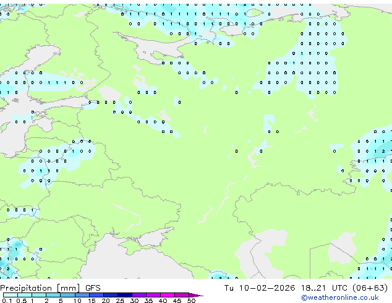This screenshot has width=392, height=303.
Task: Pick the 45–50 mm legend color swatch
Action: pyautogui.click(x=182, y=295)
